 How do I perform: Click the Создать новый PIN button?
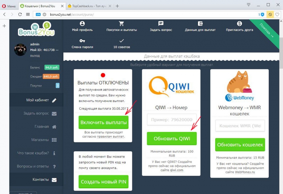point(103,182)
